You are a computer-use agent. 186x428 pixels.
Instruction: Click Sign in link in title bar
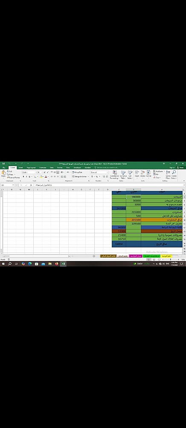[172, 168]
